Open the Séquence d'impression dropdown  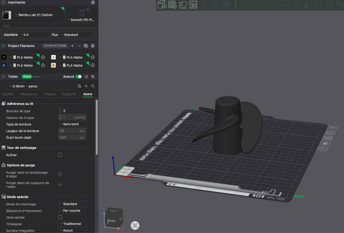tap(72, 211)
